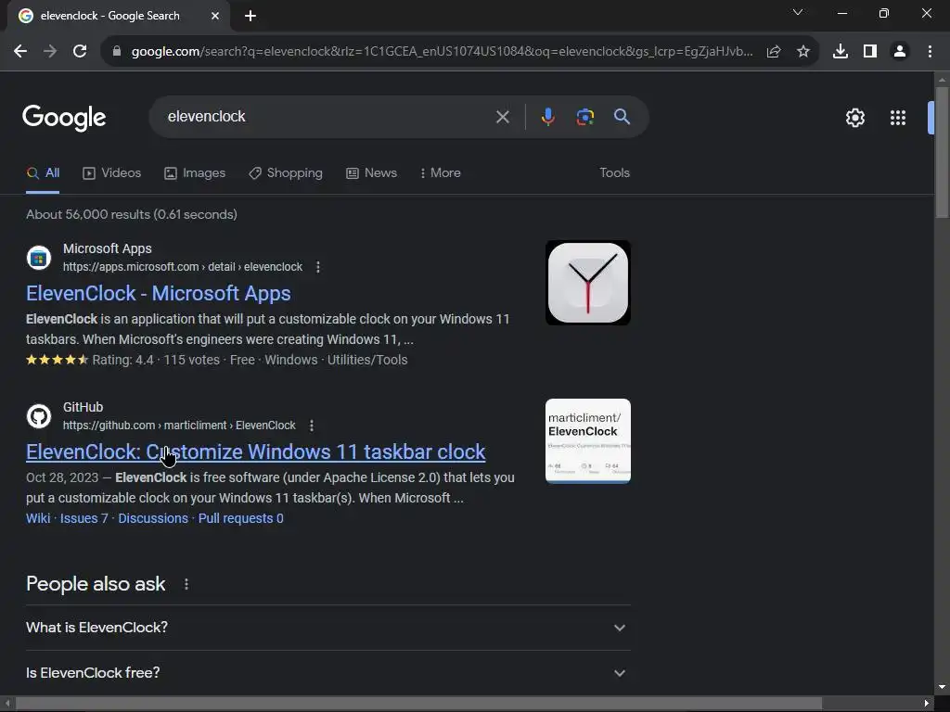The width and height of the screenshot is (950, 712).
Task: Click the marticliment/ElevenClock thumbnail
Action: [x=587, y=441]
